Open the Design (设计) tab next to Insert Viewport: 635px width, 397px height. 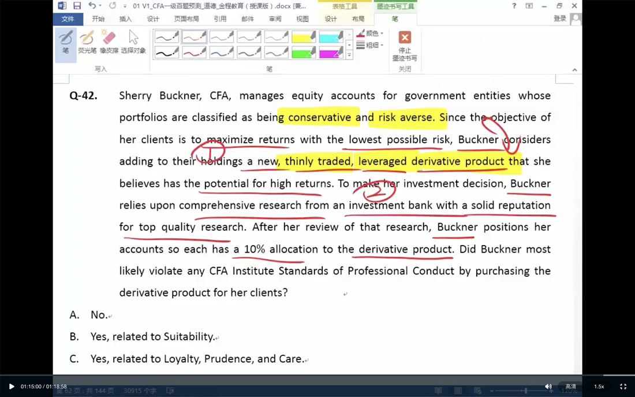tap(153, 18)
